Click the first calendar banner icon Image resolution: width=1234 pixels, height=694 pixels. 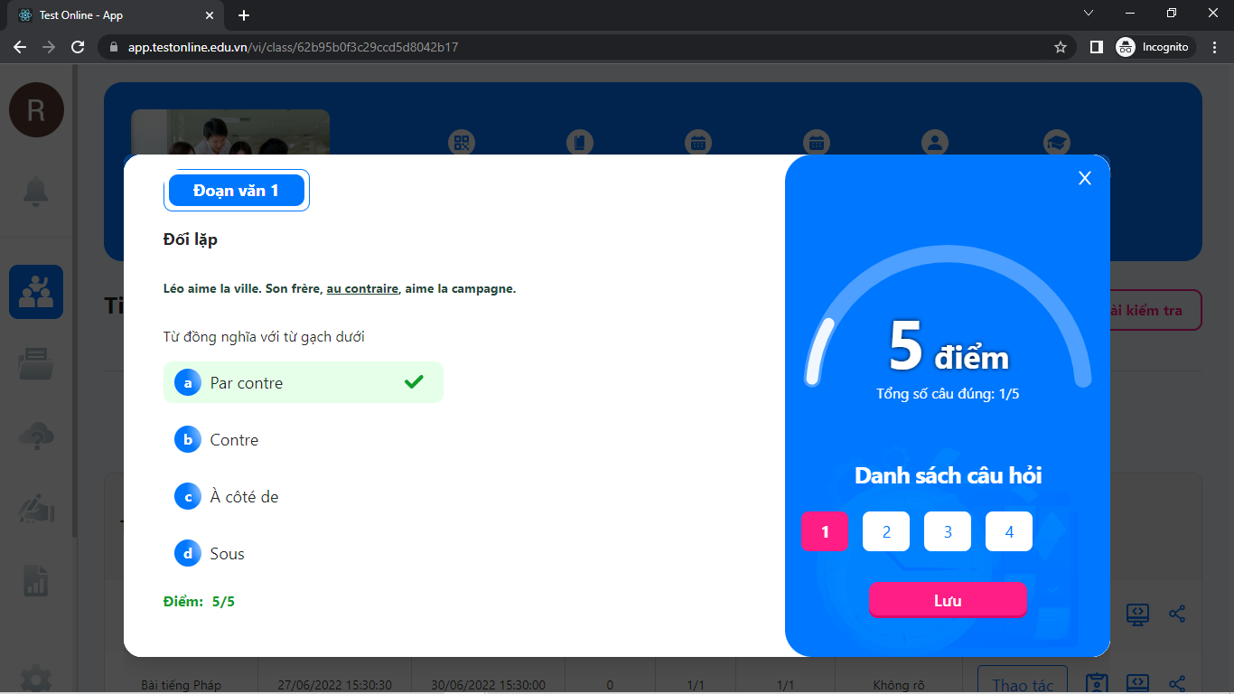tap(697, 143)
